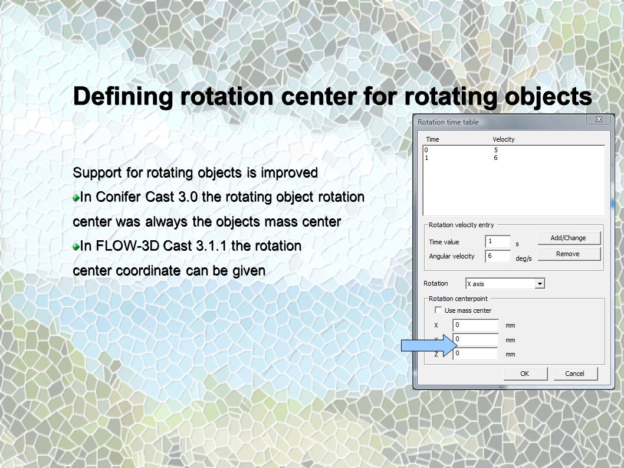624x468 pixels.
Task: Click the Time value input field
Action: point(498,241)
